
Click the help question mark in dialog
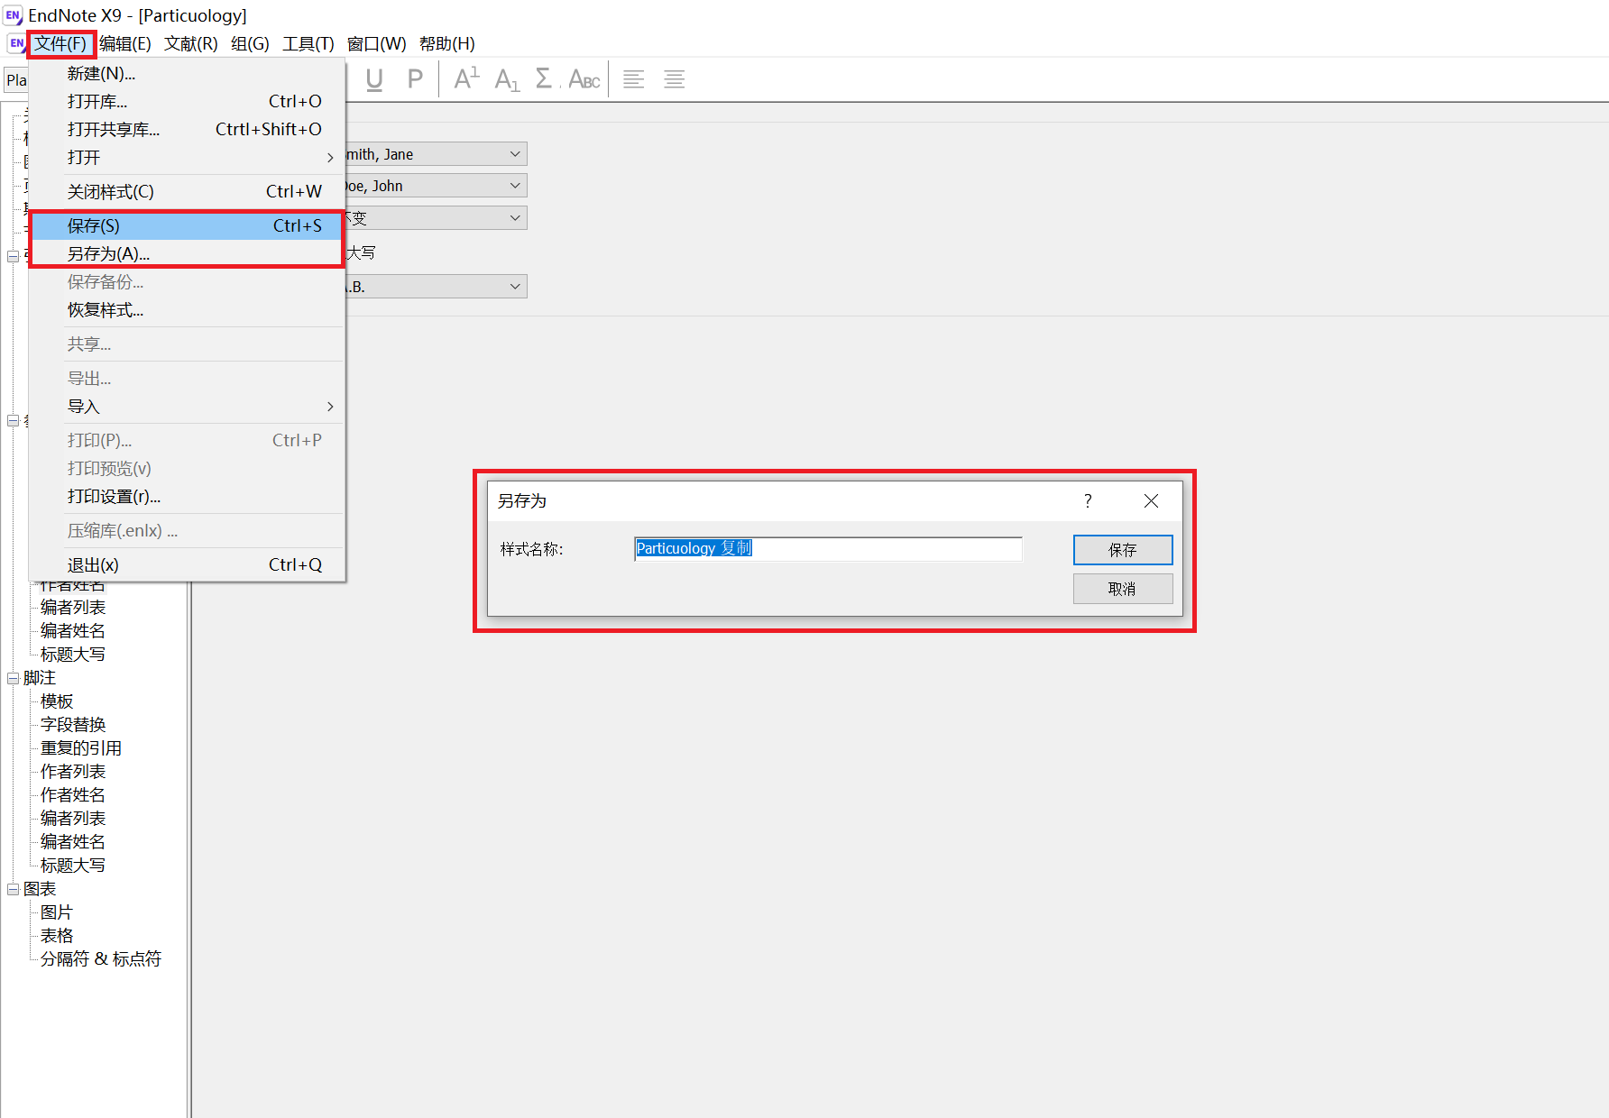[x=1088, y=500]
